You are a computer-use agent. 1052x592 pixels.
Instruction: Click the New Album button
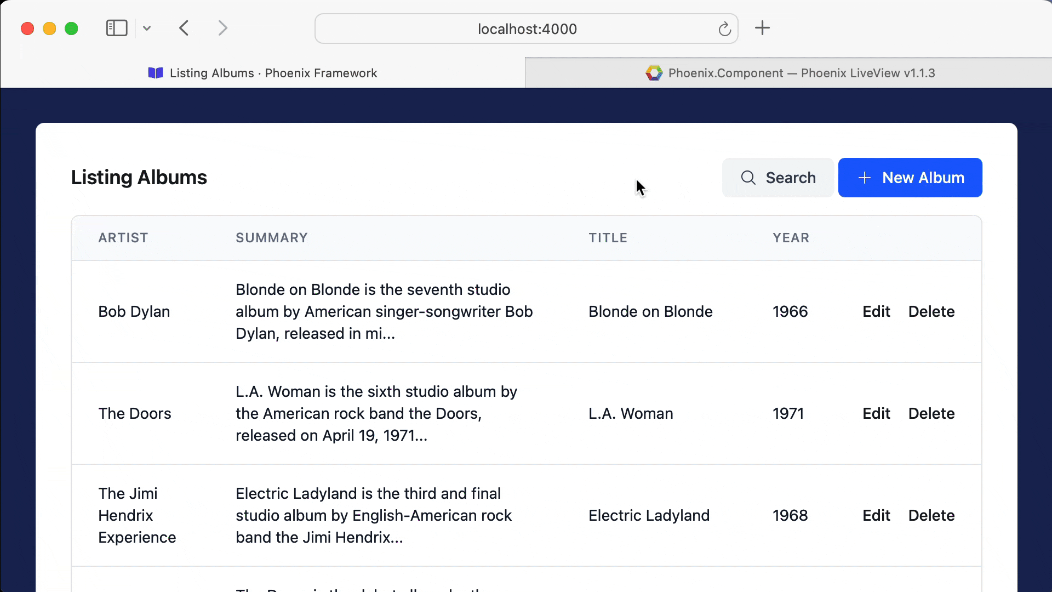tap(910, 178)
